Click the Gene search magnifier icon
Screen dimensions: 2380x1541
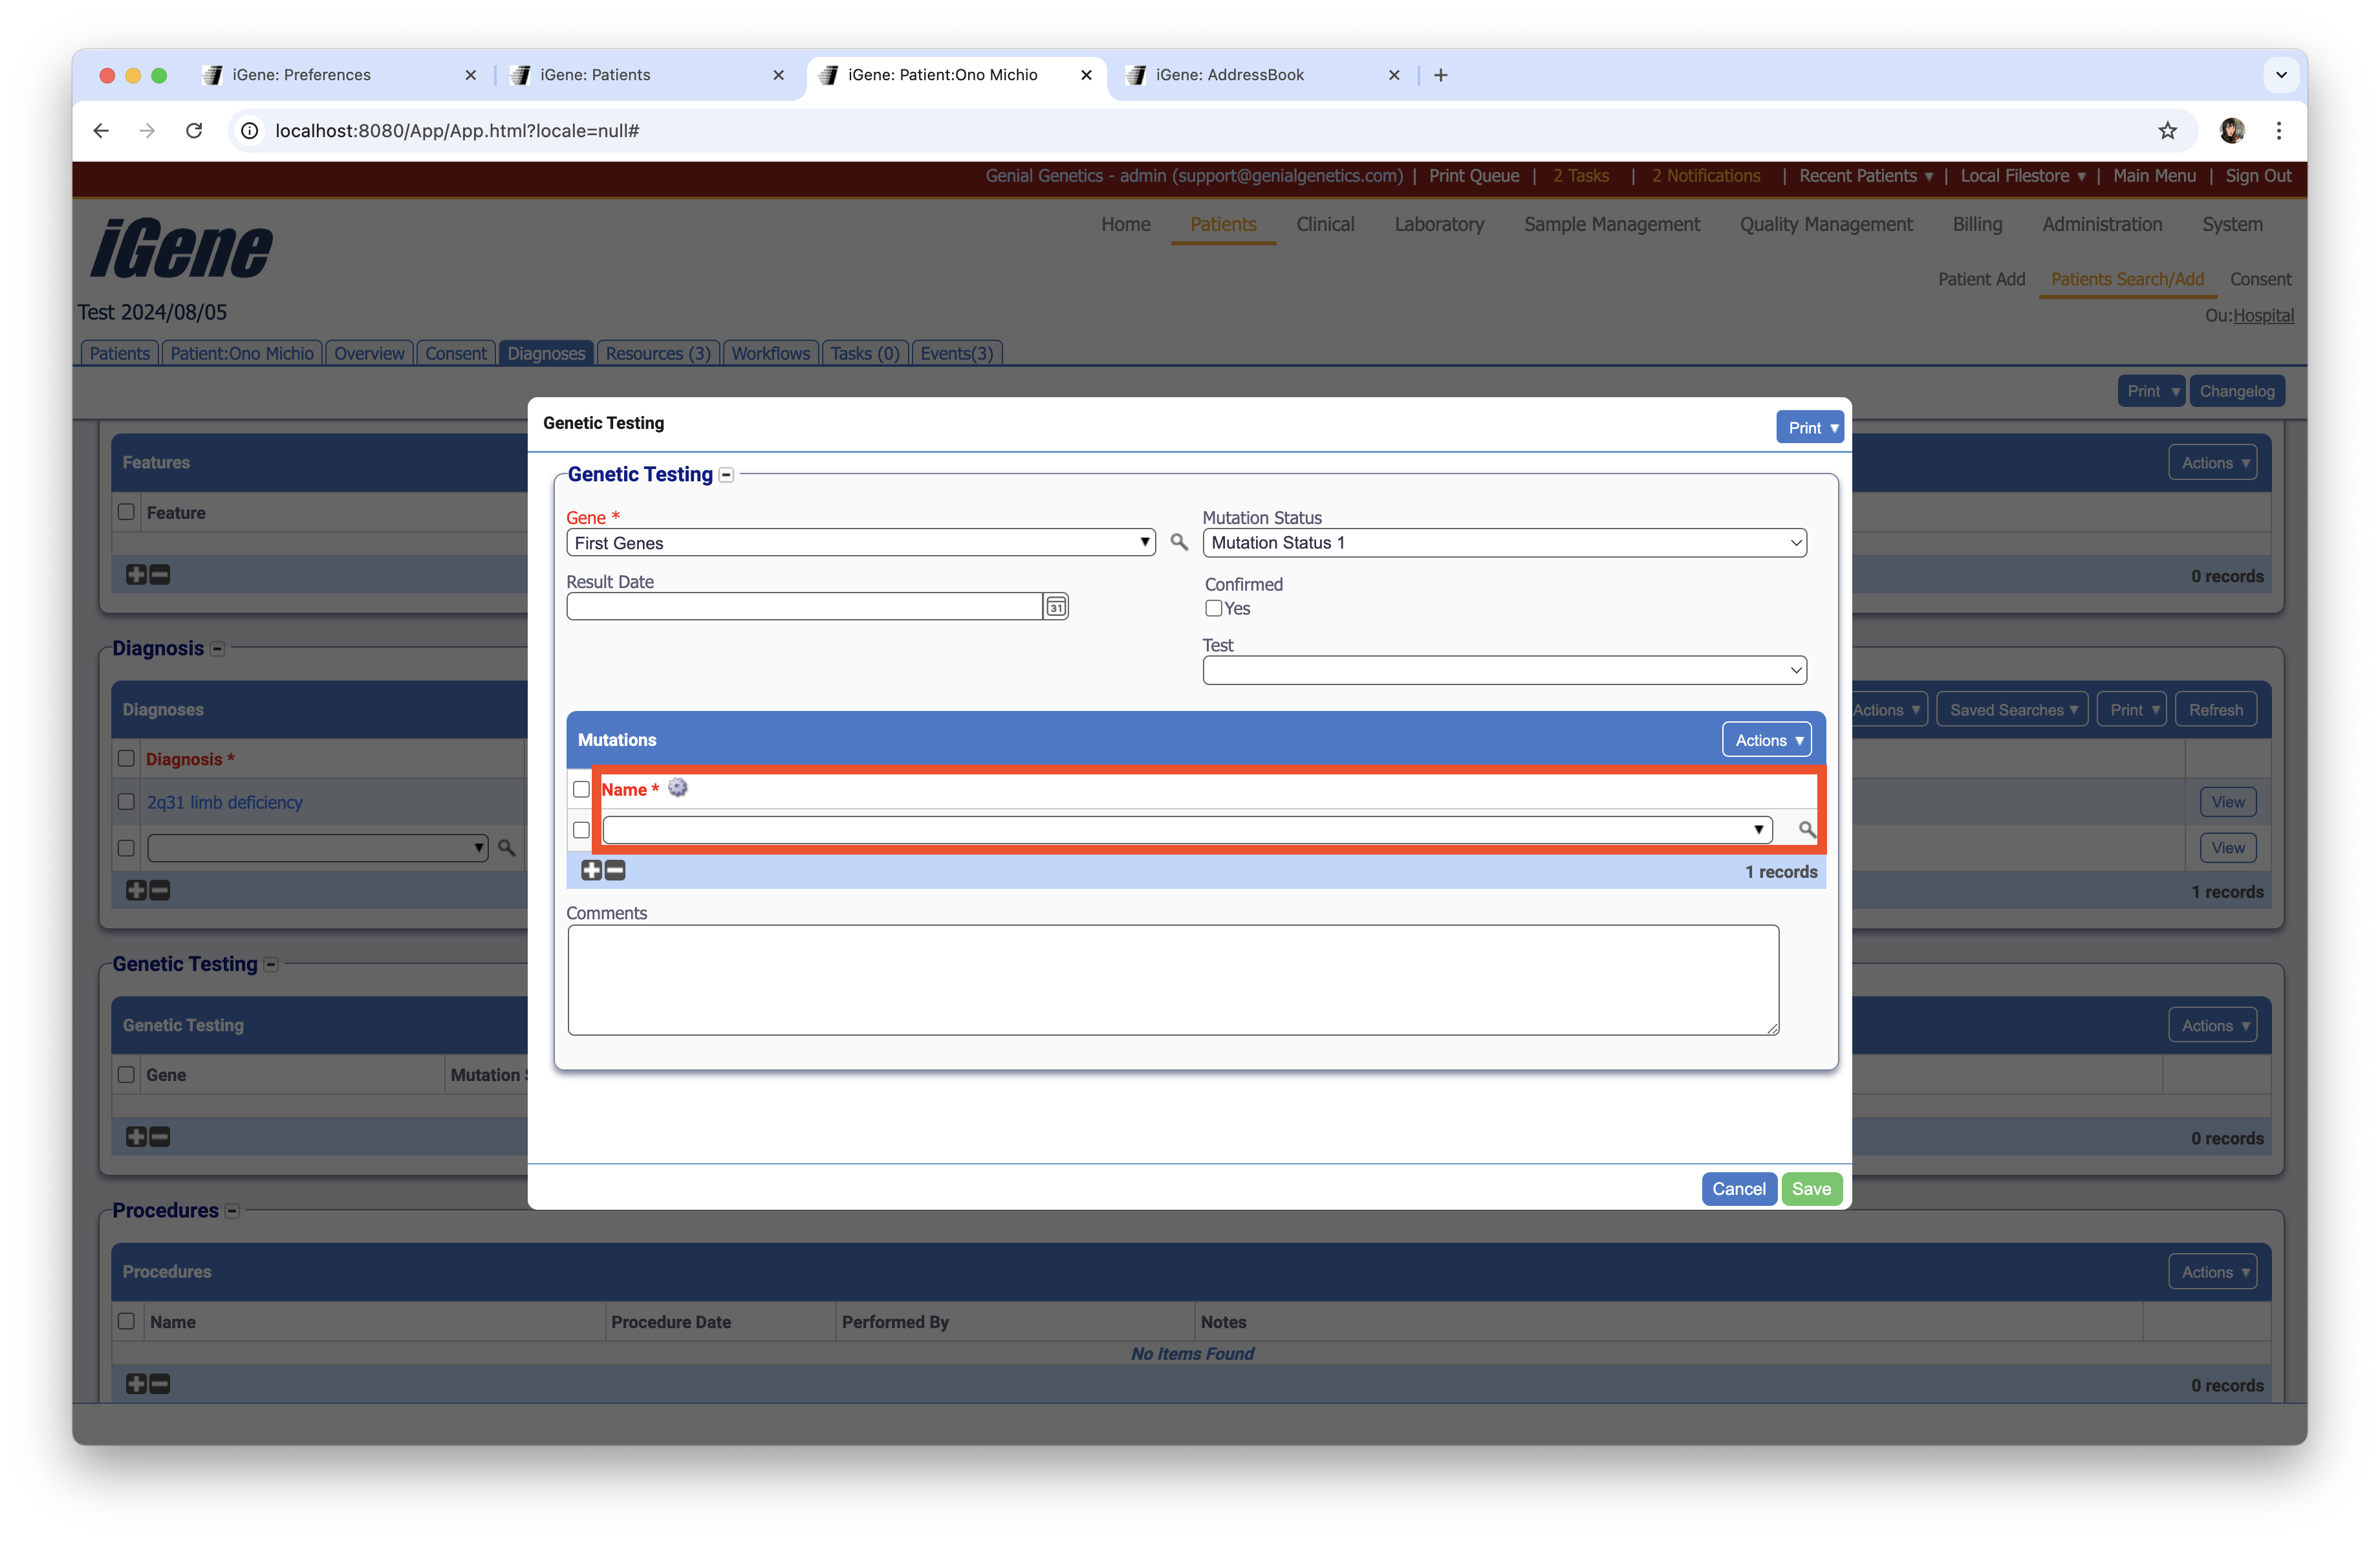(1179, 542)
